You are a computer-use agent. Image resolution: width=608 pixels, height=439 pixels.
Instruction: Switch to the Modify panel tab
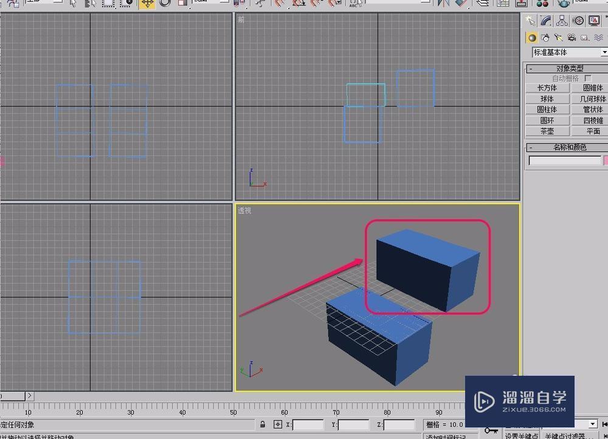click(546, 20)
